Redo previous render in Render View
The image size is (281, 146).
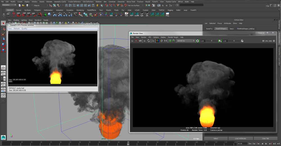132,41
